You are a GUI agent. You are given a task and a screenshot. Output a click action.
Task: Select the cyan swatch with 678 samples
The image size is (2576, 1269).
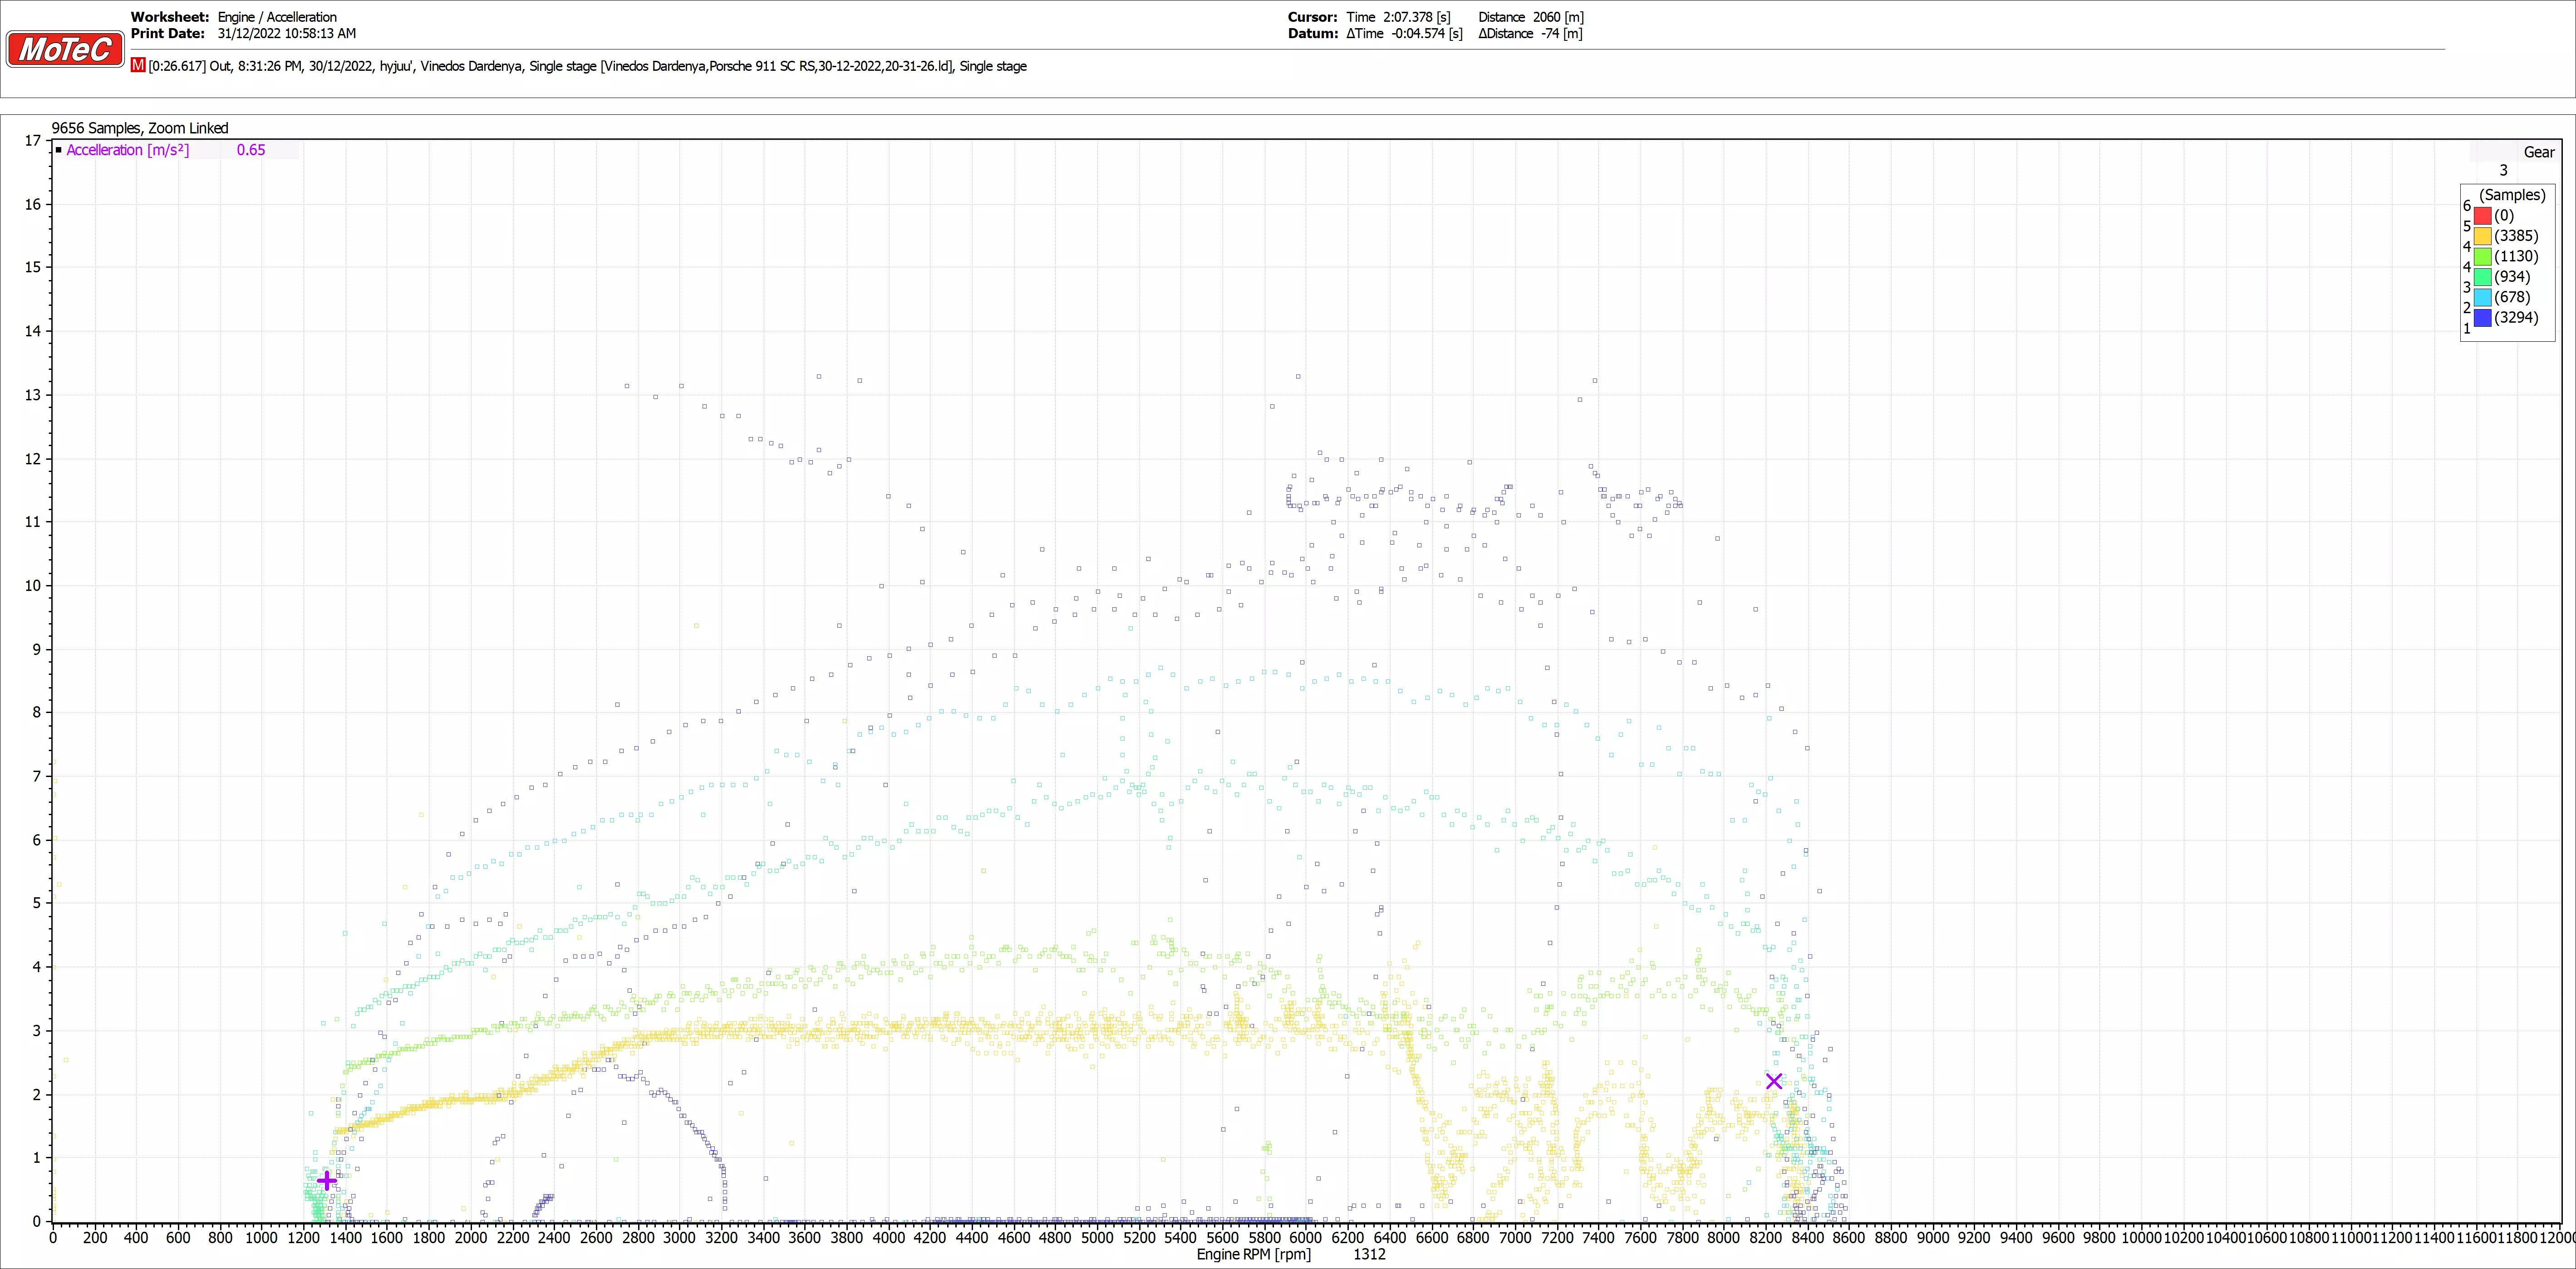coord(2482,297)
